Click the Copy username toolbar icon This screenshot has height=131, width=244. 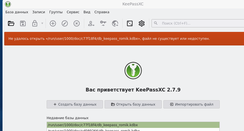[91, 23]
